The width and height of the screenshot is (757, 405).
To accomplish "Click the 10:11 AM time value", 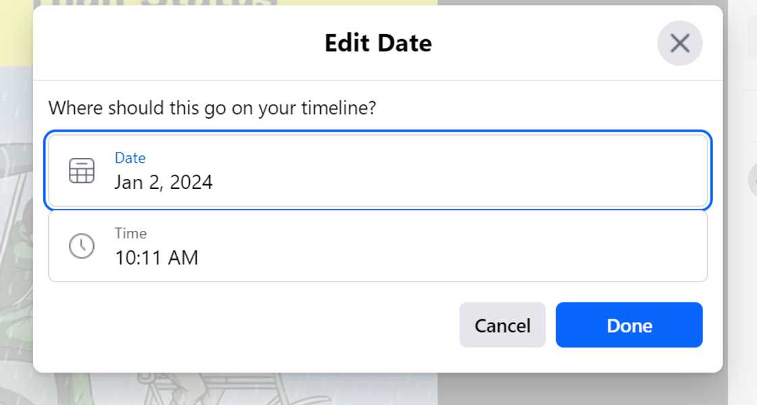I will click(156, 258).
